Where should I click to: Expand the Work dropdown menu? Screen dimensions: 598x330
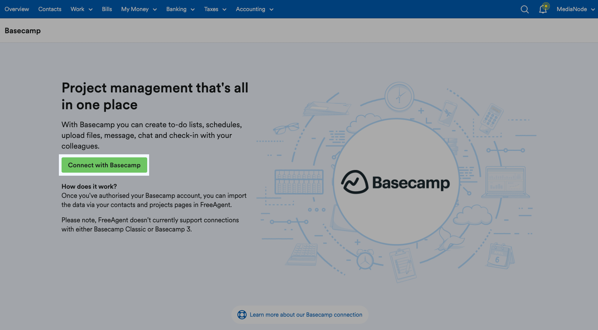pyautogui.click(x=81, y=9)
